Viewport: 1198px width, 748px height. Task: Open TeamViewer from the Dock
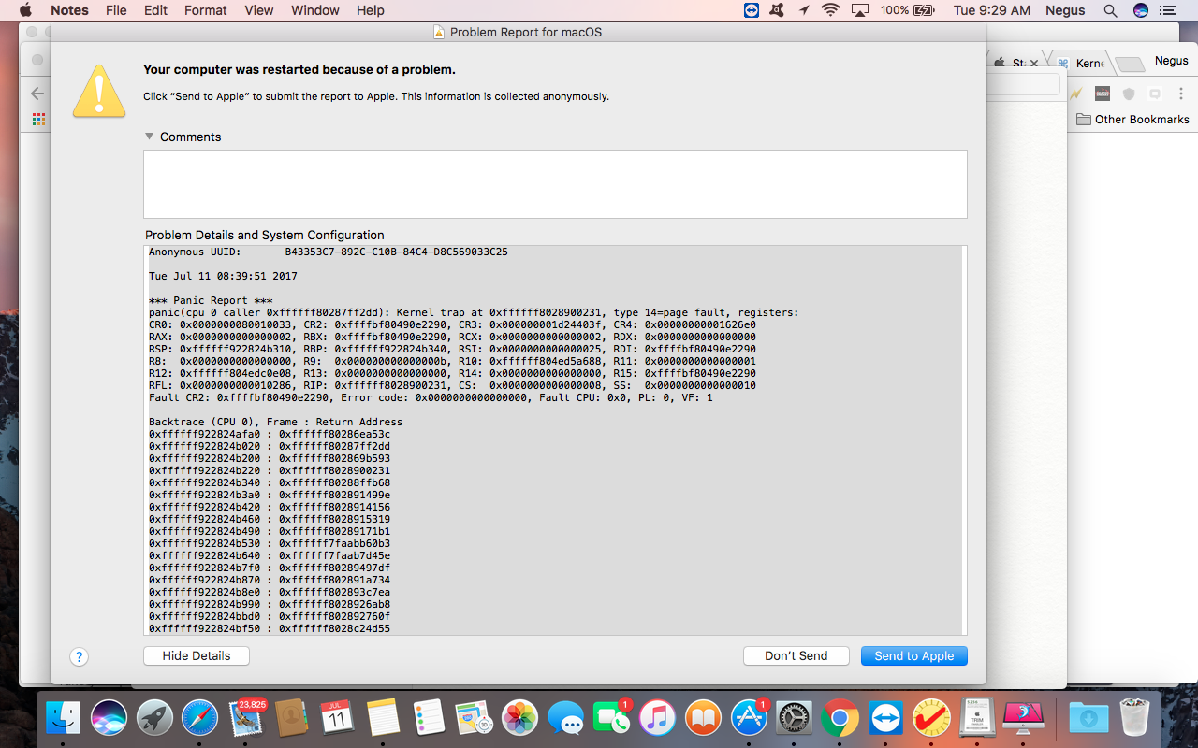pyautogui.click(x=885, y=718)
